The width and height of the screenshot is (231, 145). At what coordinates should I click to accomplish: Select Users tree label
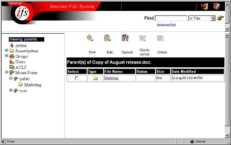[20, 62]
